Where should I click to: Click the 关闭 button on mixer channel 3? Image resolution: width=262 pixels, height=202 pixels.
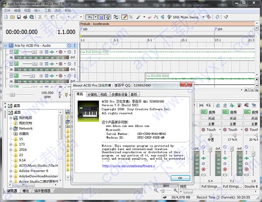pos(233,118)
